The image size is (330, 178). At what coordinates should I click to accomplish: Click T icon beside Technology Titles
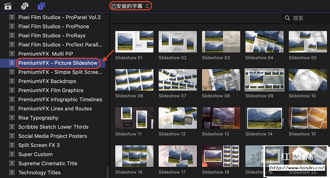(12, 172)
